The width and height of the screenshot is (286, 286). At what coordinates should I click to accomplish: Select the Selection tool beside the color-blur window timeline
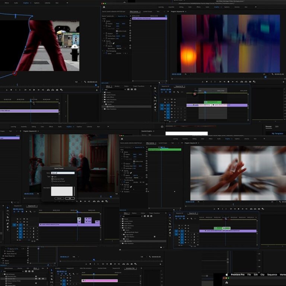155,88
